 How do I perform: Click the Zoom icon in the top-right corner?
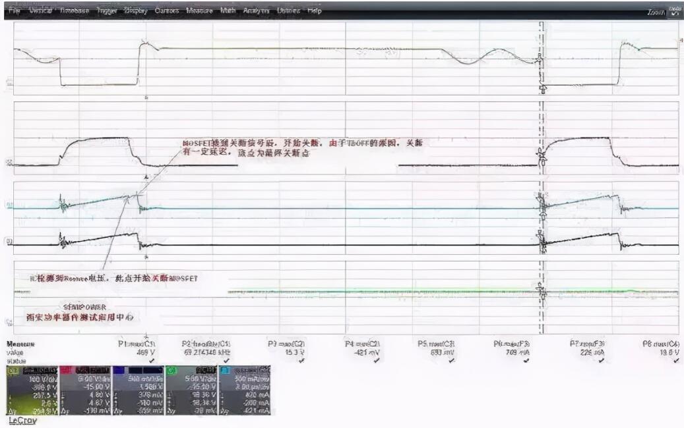674,11
